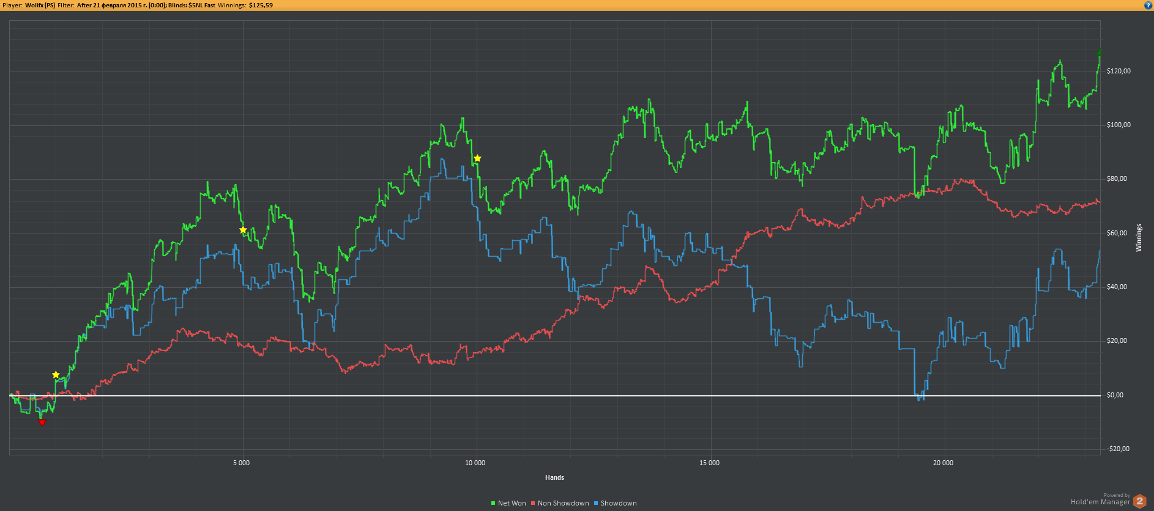Click the blue Showdown legend swatch
Viewport: 1154px width, 511px height.
(x=596, y=503)
